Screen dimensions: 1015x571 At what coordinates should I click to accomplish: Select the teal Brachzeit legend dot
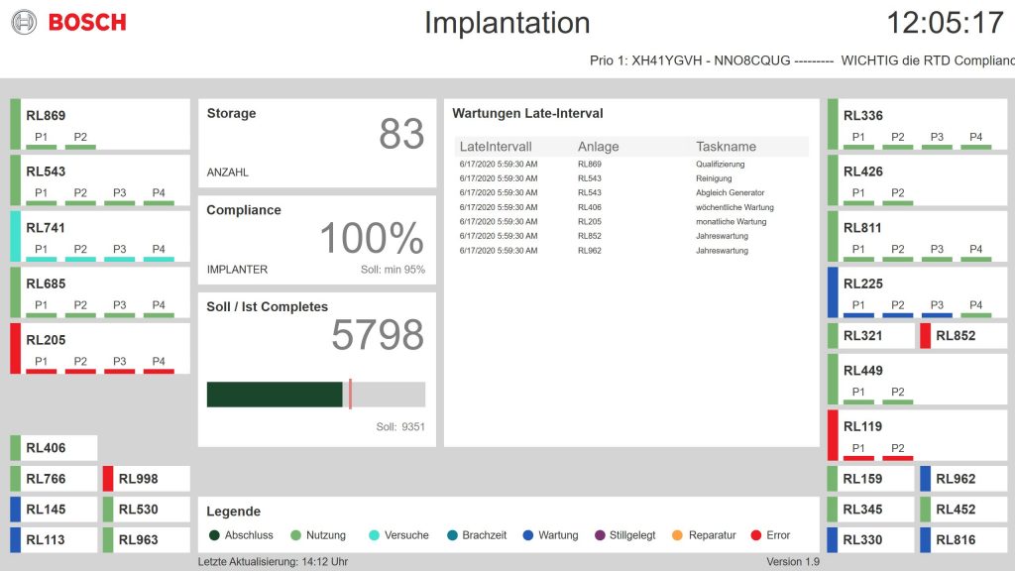pos(452,535)
